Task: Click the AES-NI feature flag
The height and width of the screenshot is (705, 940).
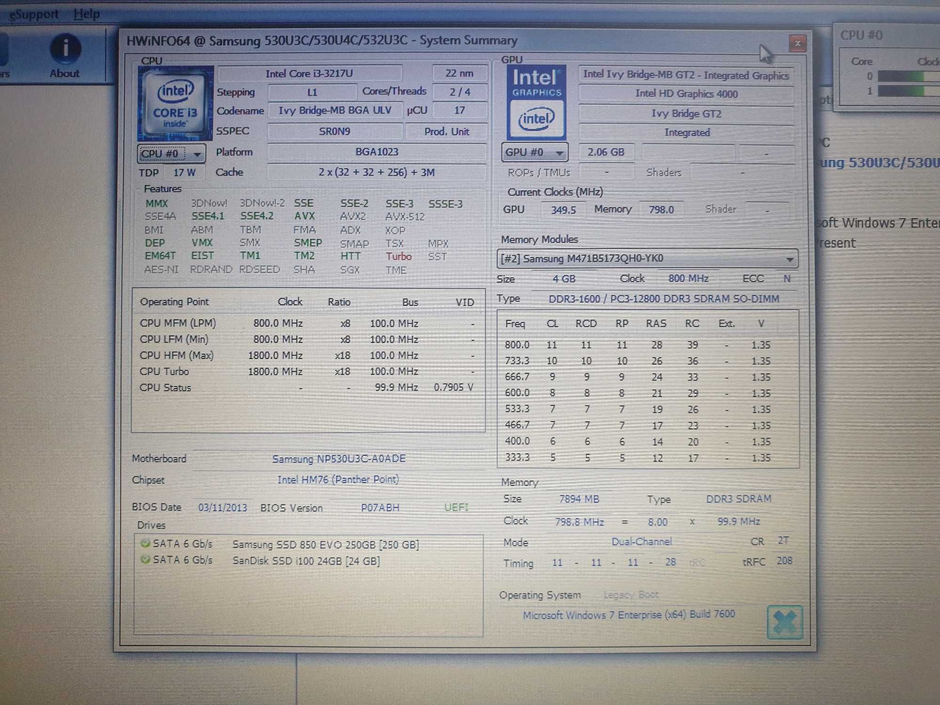Action: point(161,270)
